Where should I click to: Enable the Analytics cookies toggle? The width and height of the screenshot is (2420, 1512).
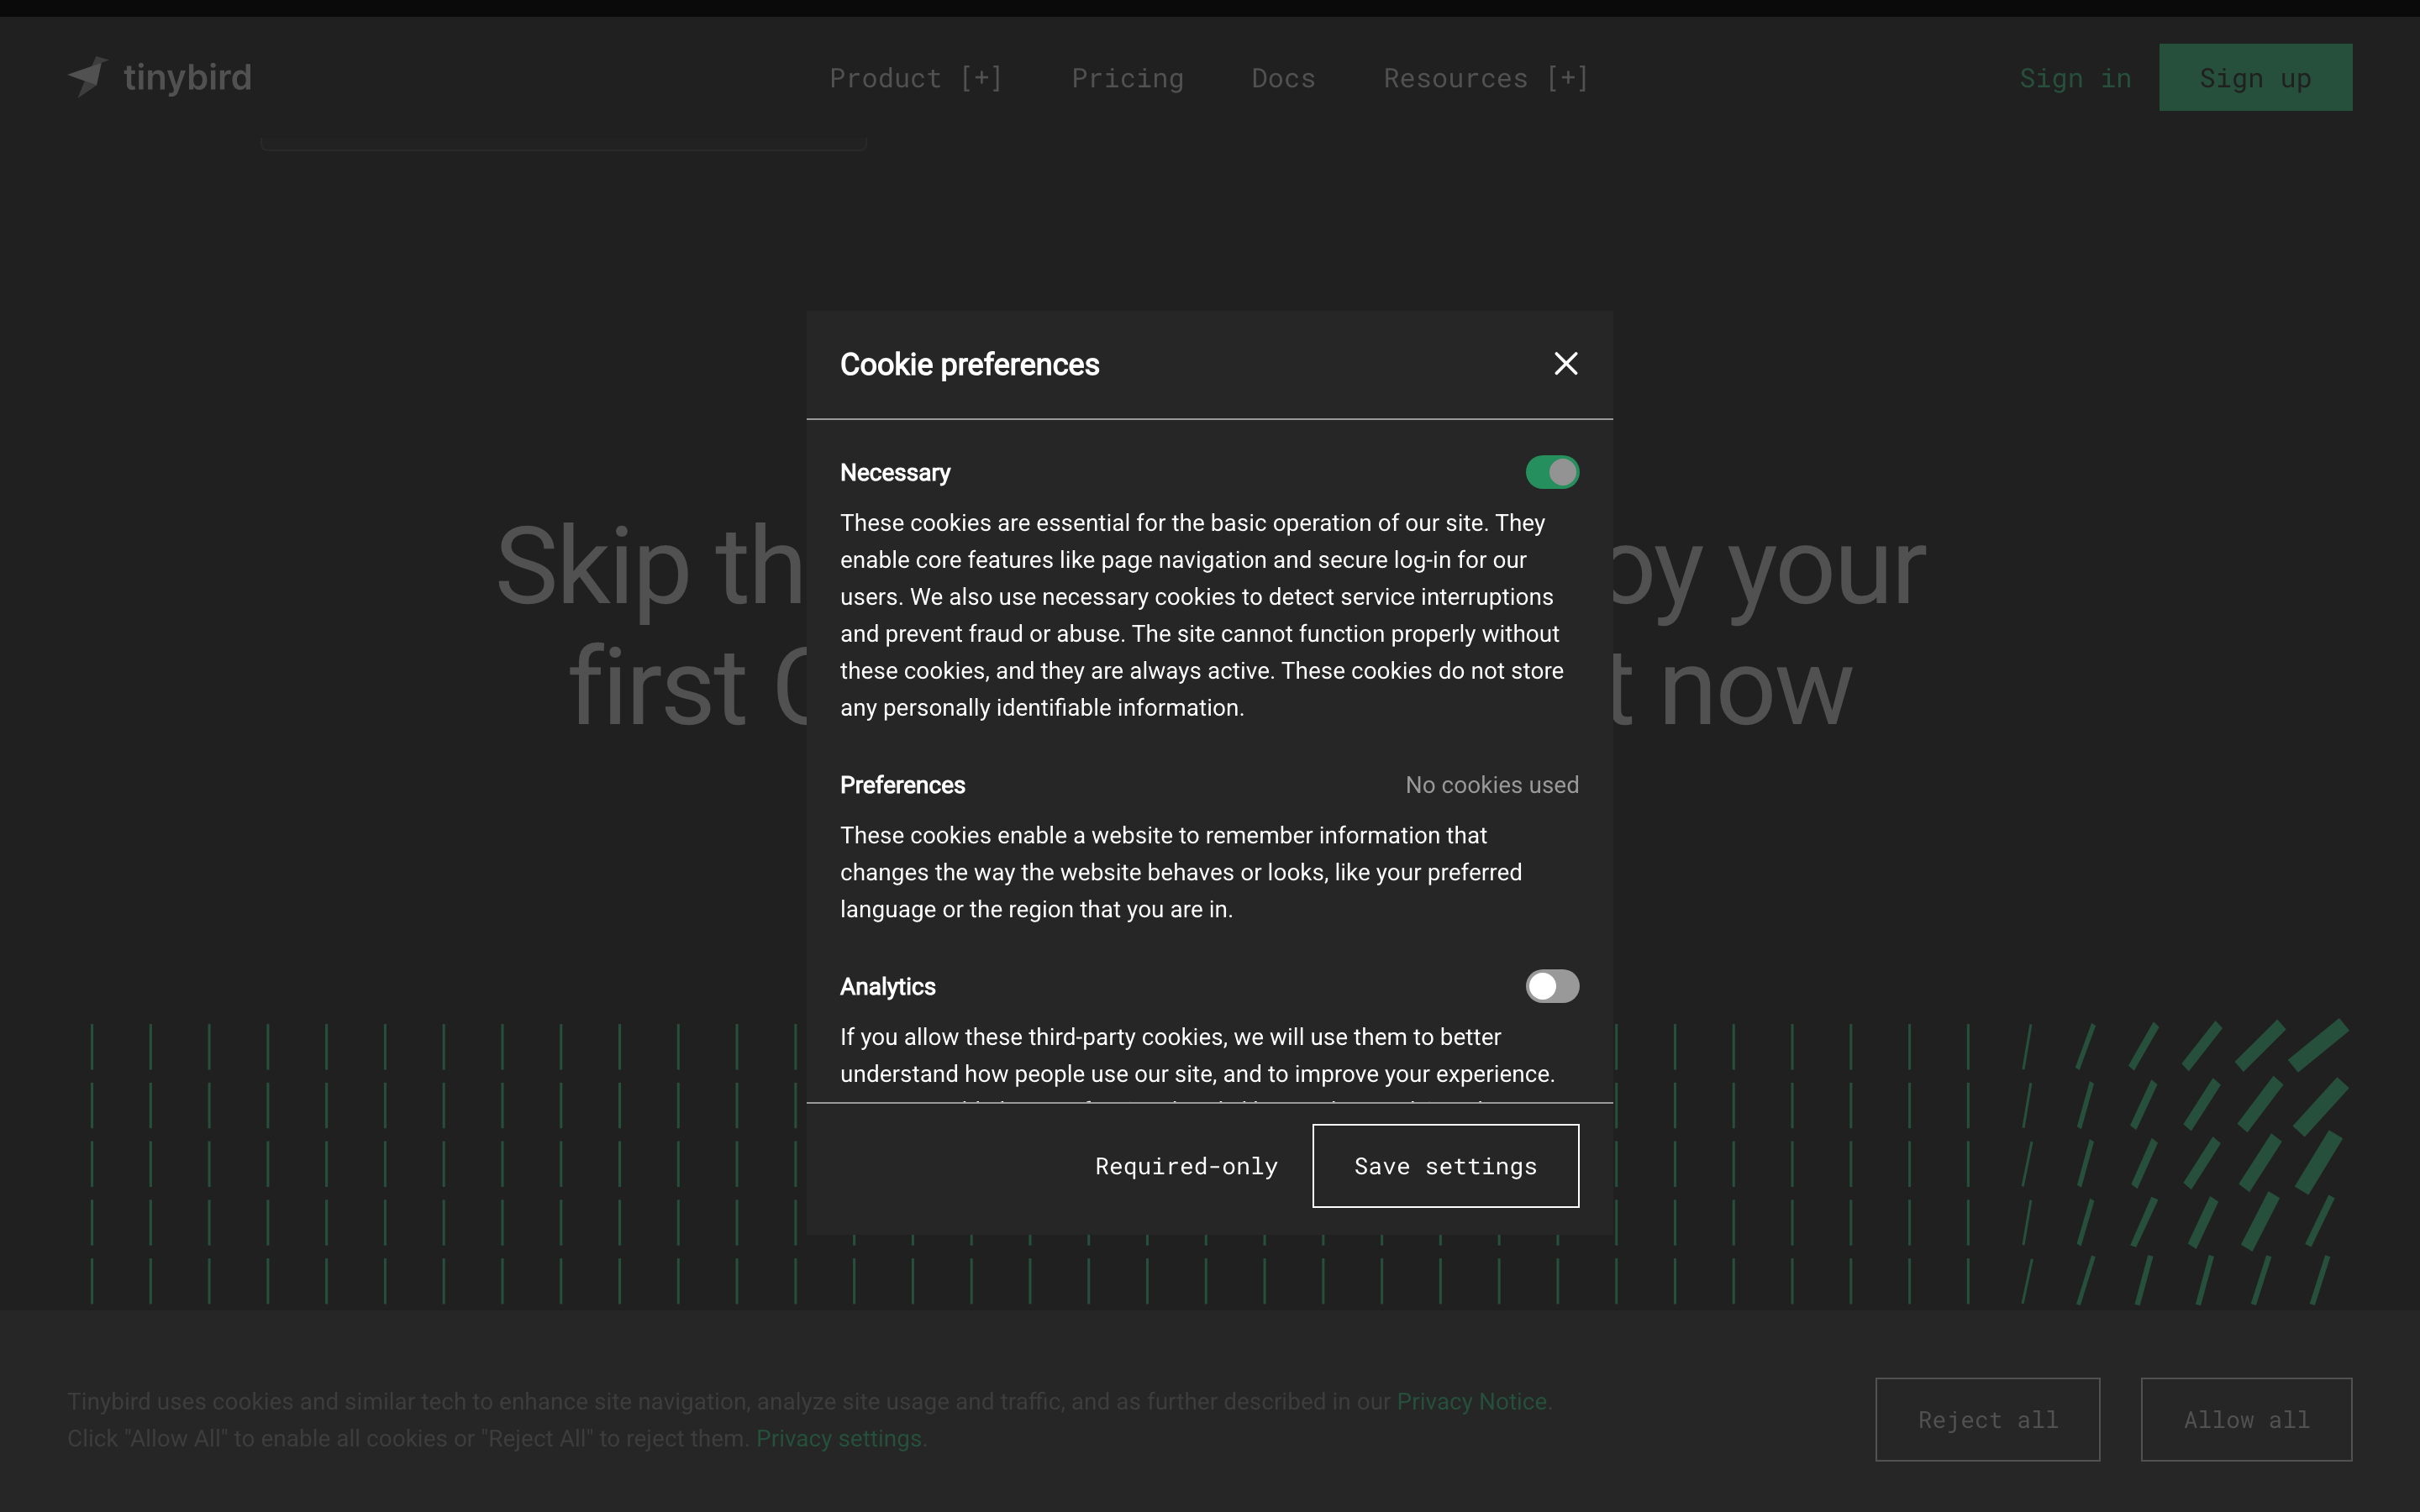coord(1552,986)
